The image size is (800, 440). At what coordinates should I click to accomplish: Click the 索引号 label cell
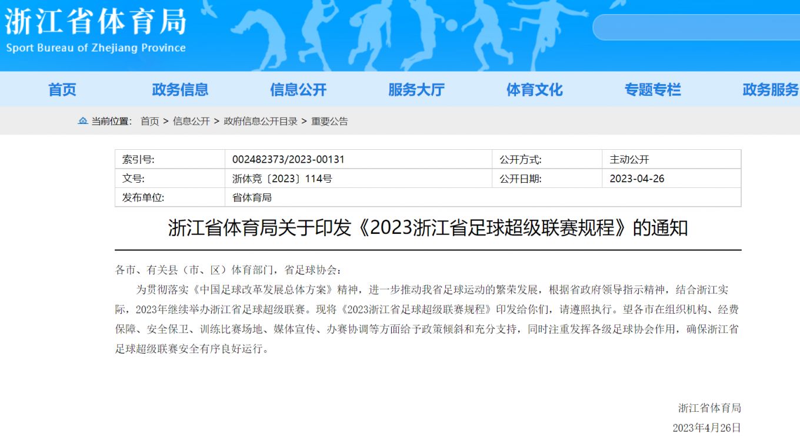170,159
